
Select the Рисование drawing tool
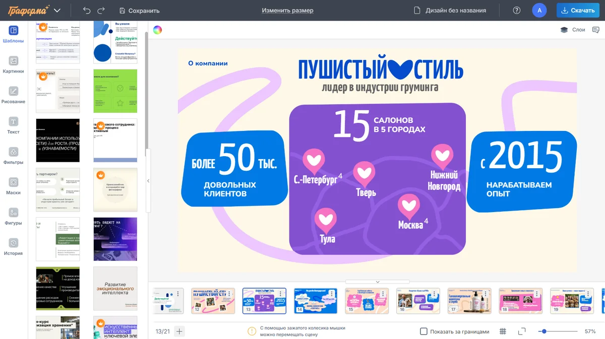pos(13,95)
